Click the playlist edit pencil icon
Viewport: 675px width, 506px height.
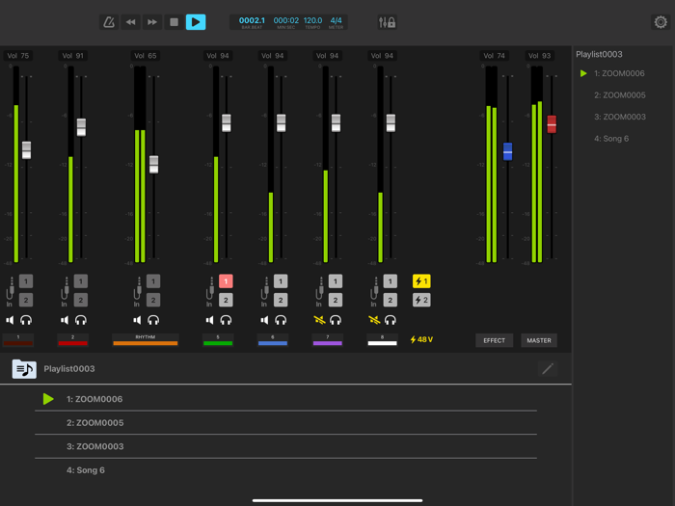click(548, 369)
